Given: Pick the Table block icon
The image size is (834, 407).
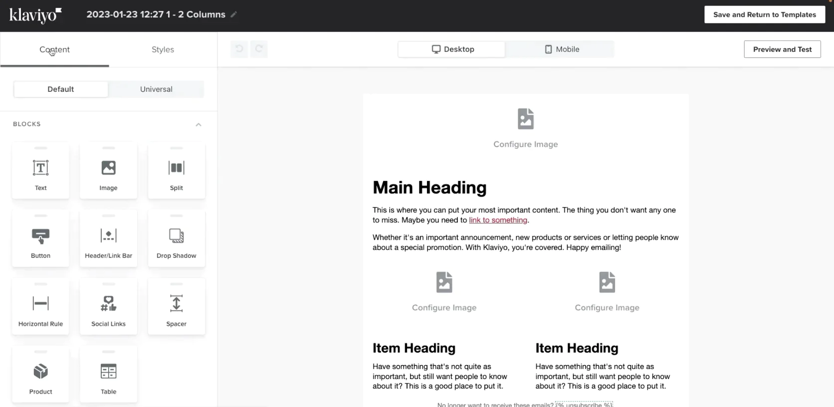Looking at the screenshot, I should (x=108, y=372).
